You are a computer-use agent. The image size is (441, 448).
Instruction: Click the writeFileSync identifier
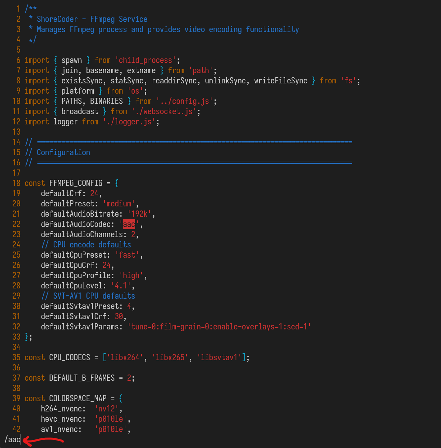coord(281,81)
